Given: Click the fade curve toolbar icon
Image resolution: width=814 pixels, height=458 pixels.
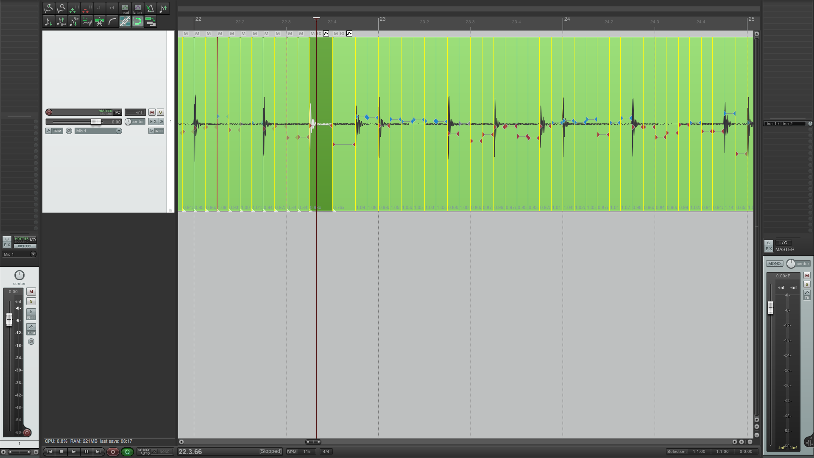Looking at the screenshot, I should click(112, 21).
